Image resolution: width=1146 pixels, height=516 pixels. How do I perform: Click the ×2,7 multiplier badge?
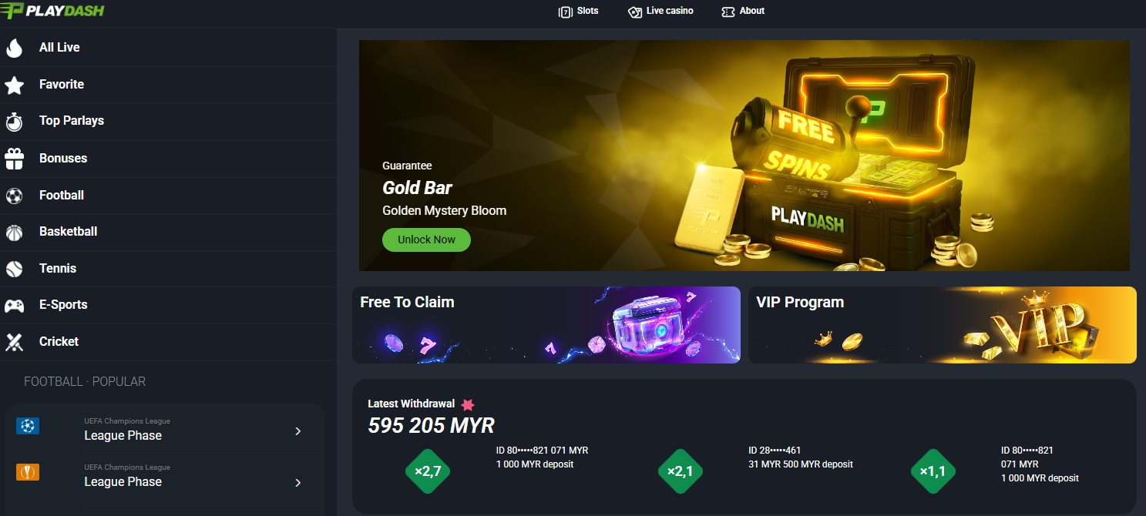pyautogui.click(x=428, y=471)
